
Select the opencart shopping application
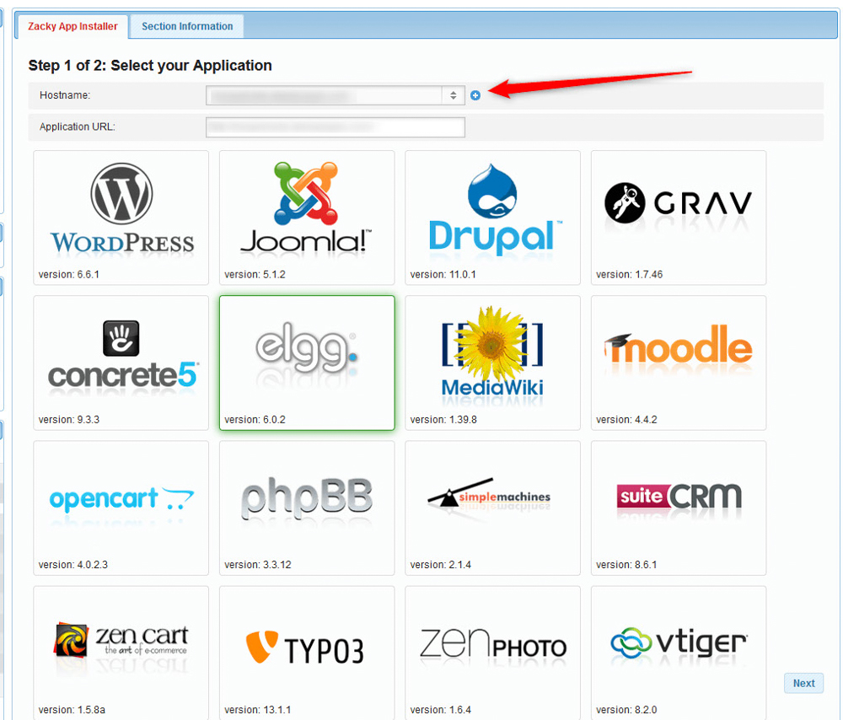pyautogui.click(x=121, y=507)
